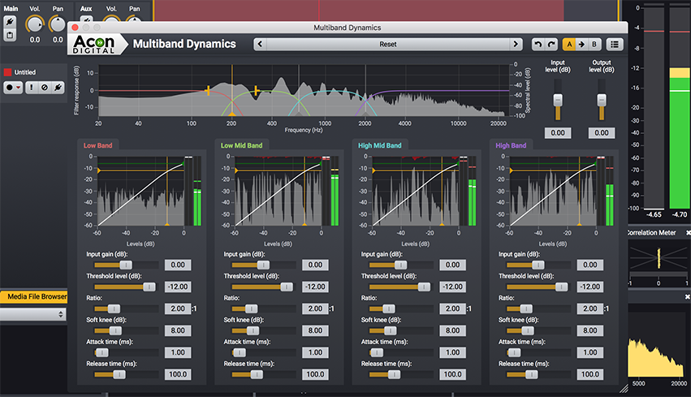Open the plugin menu list icon
691x397 pixels.
click(615, 45)
